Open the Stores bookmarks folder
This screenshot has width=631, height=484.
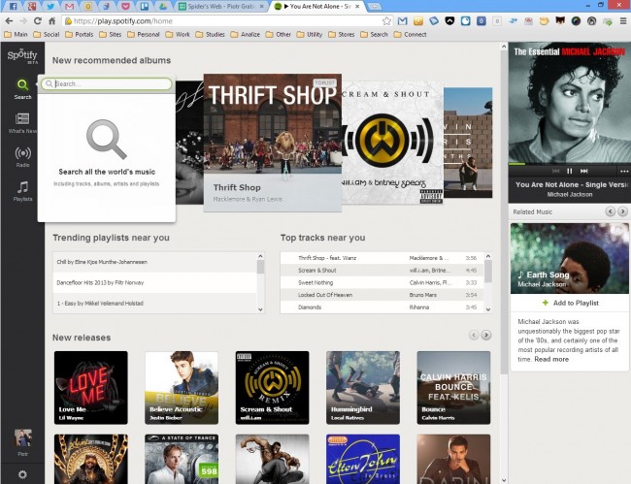pyautogui.click(x=342, y=35)
